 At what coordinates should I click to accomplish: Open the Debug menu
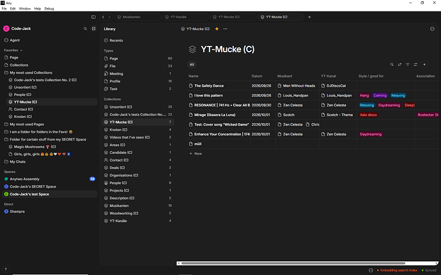[x=49, y=9]
